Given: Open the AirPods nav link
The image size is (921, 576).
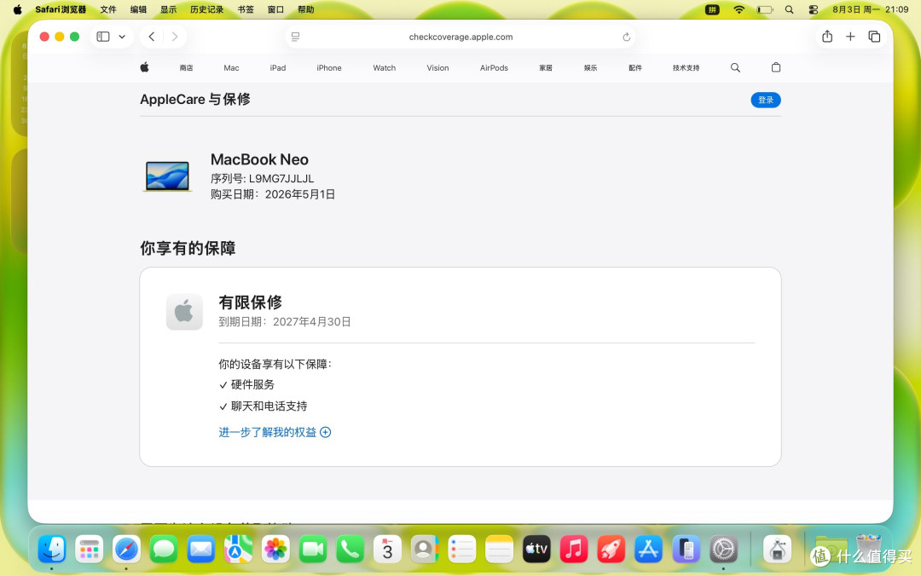Looking at the screenshot, I should [x=494, y=68].
